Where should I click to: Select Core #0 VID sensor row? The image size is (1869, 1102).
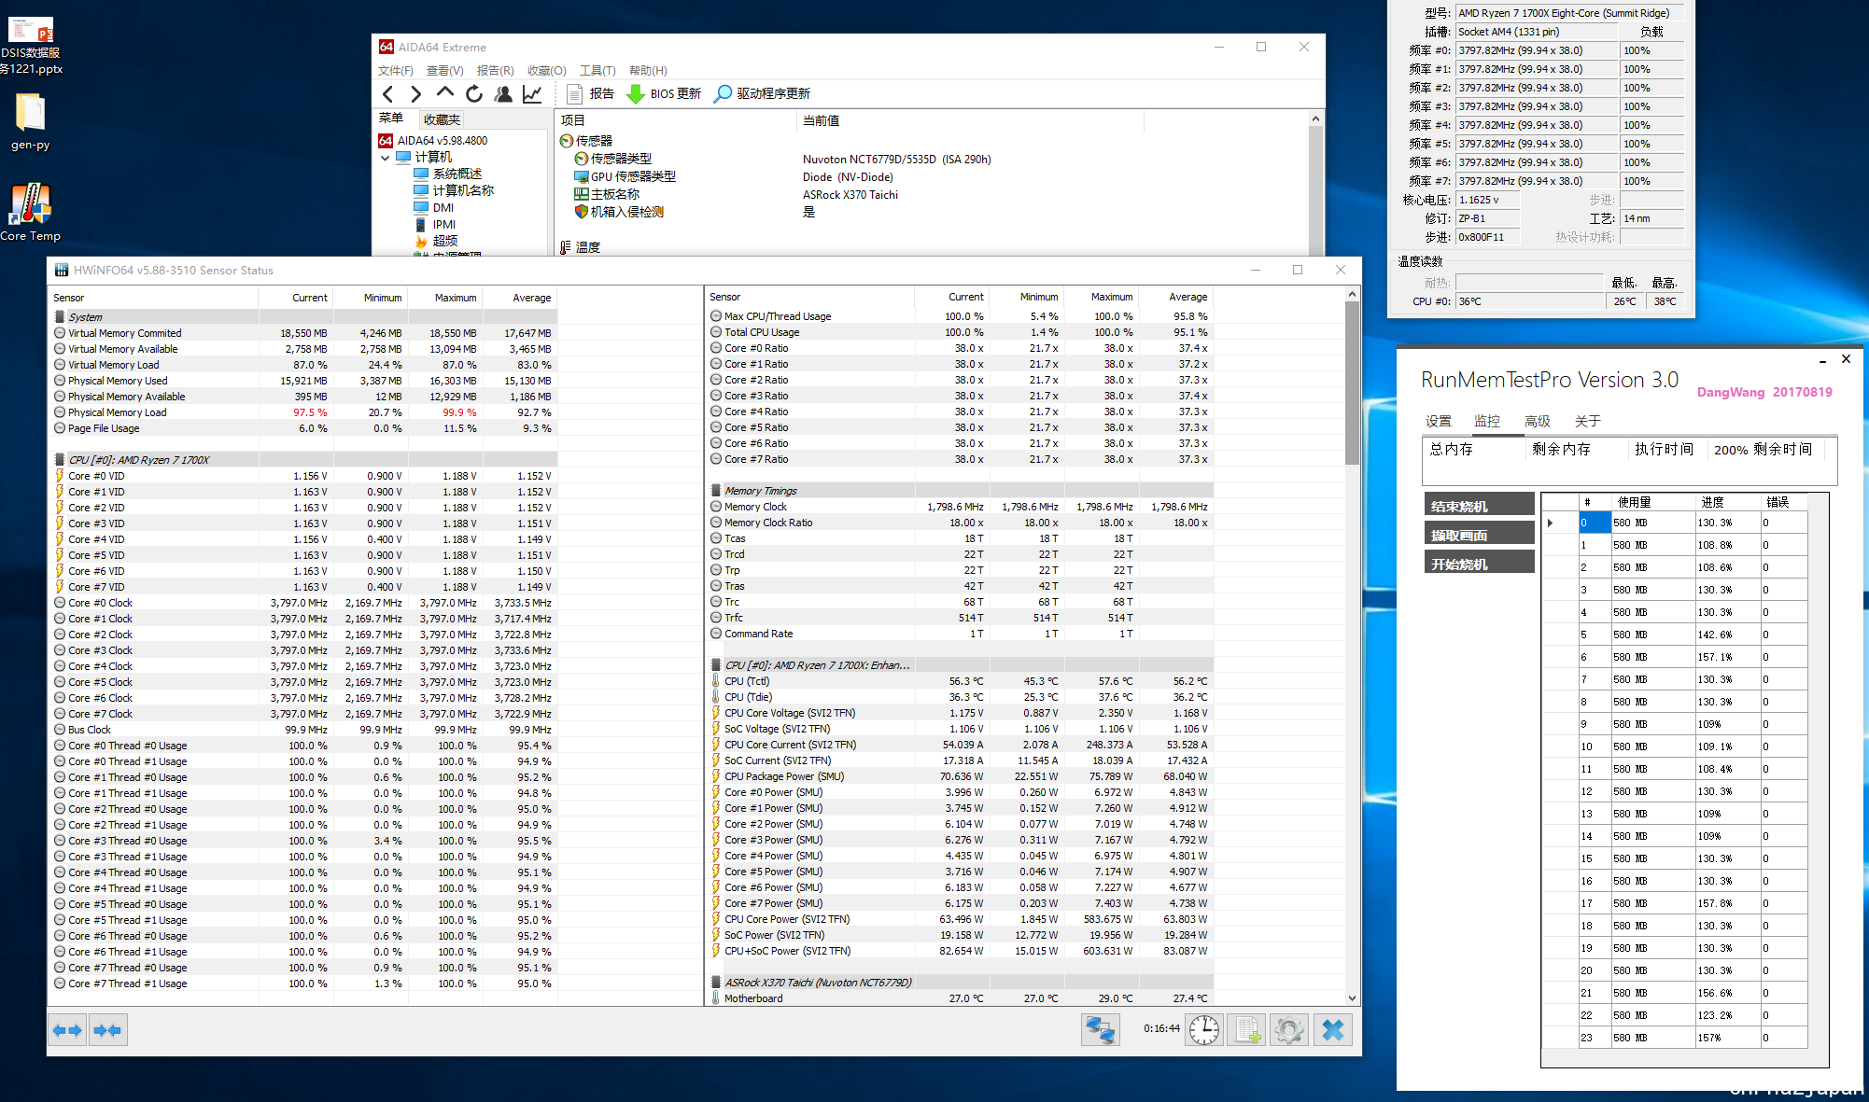pos(302,476)
